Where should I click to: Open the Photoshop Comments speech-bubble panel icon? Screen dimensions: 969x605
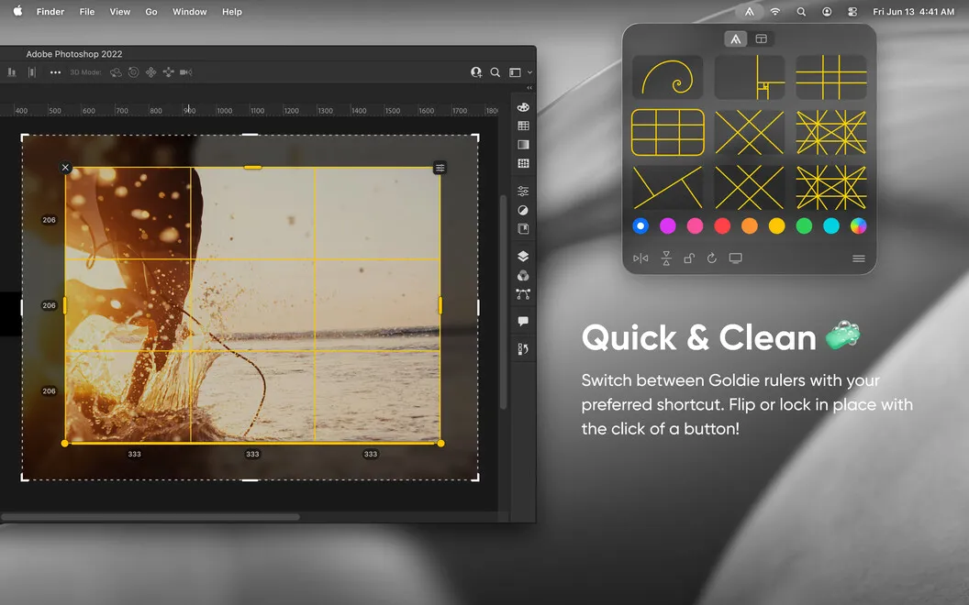click(523, 322)
